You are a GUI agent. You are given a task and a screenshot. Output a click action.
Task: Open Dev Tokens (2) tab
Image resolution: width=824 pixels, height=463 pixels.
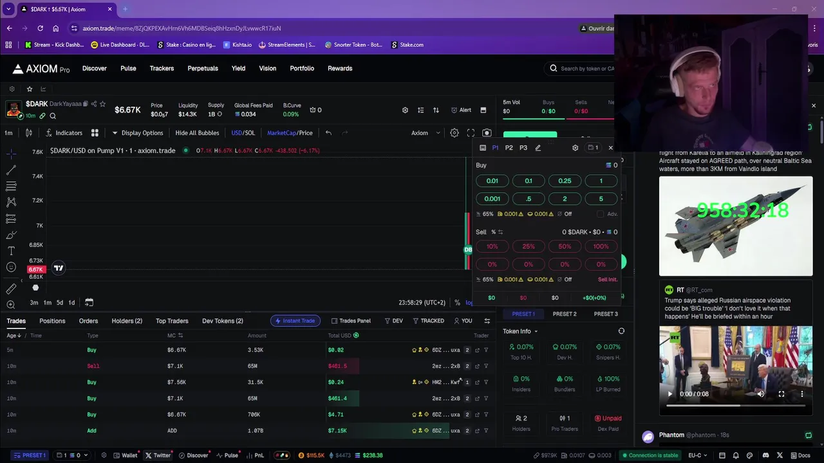point(223,321)
